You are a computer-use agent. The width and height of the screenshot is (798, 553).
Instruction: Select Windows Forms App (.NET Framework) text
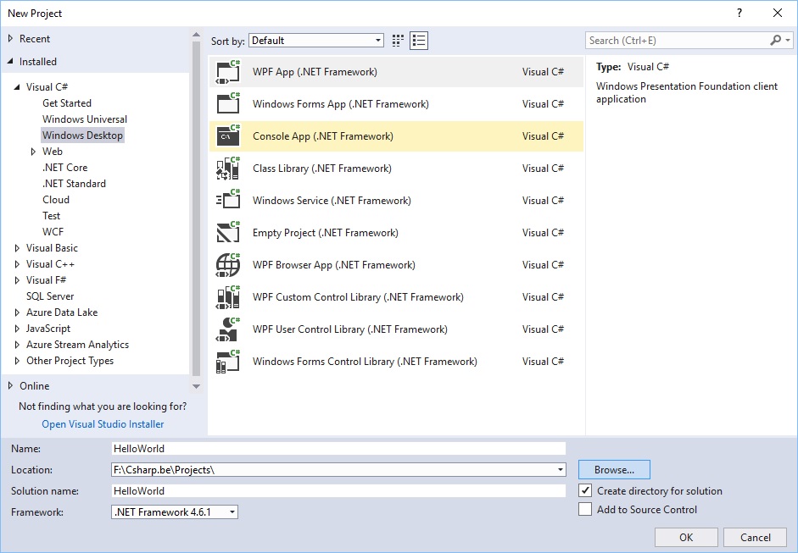[340, 104]
